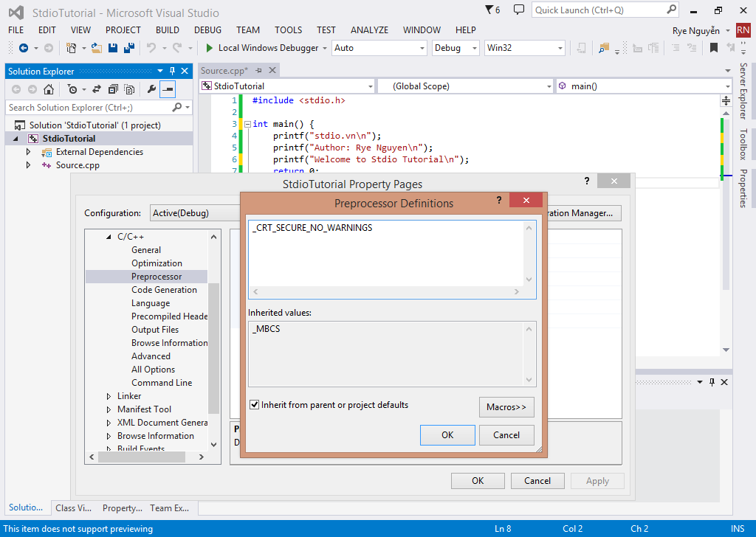Click the Collapse All icon in Solution Explorer
The image size is (756, 537).
pyautogui.click(x=113, y=89)
